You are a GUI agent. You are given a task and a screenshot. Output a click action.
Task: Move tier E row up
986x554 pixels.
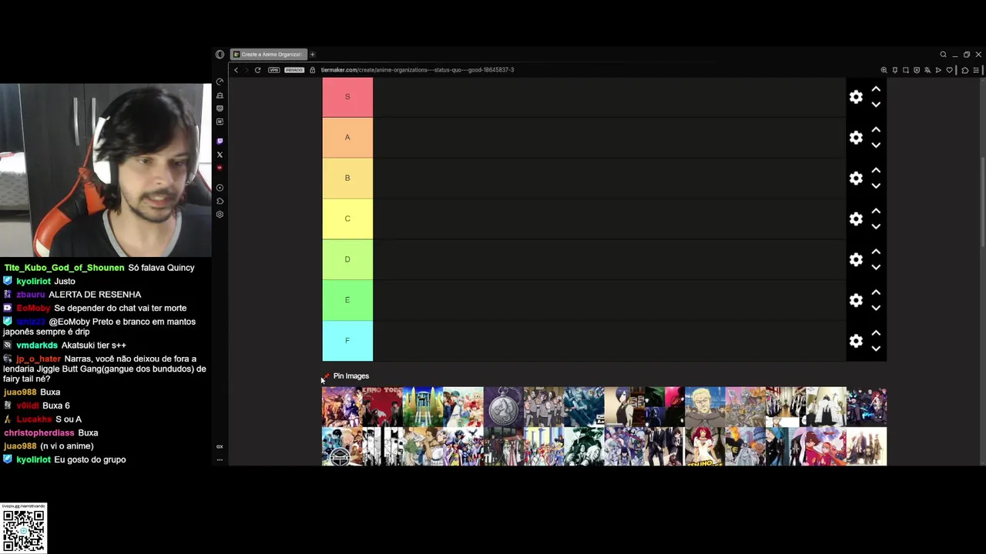876,293
